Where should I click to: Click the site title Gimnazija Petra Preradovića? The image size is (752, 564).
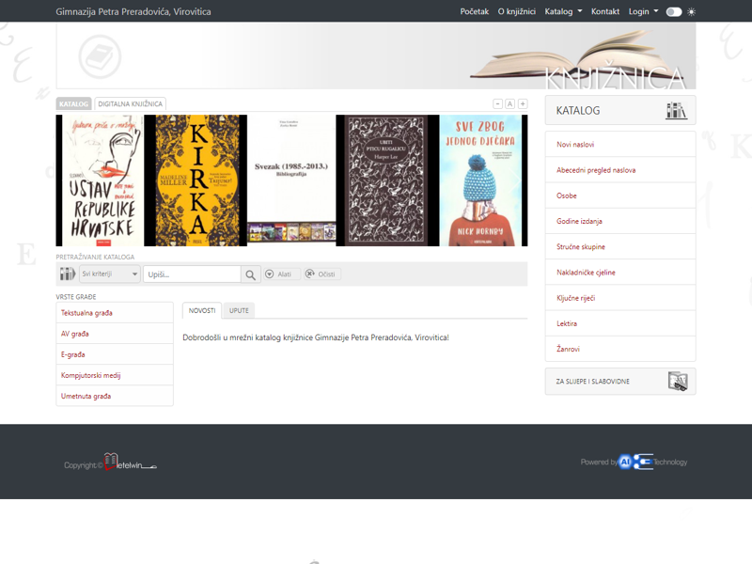click(x=133, y=11)
